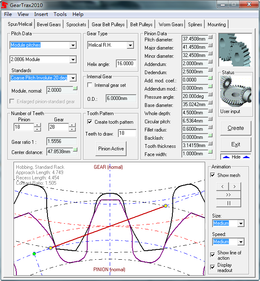Switch to Splines tab
This screenshot has width=260, height=281.
coord(195,25)
